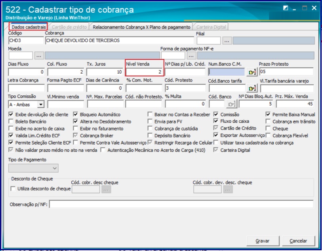Screen dimensions: 322x251
Task: Click the Cobrança description field
Action: coord(120,40)
